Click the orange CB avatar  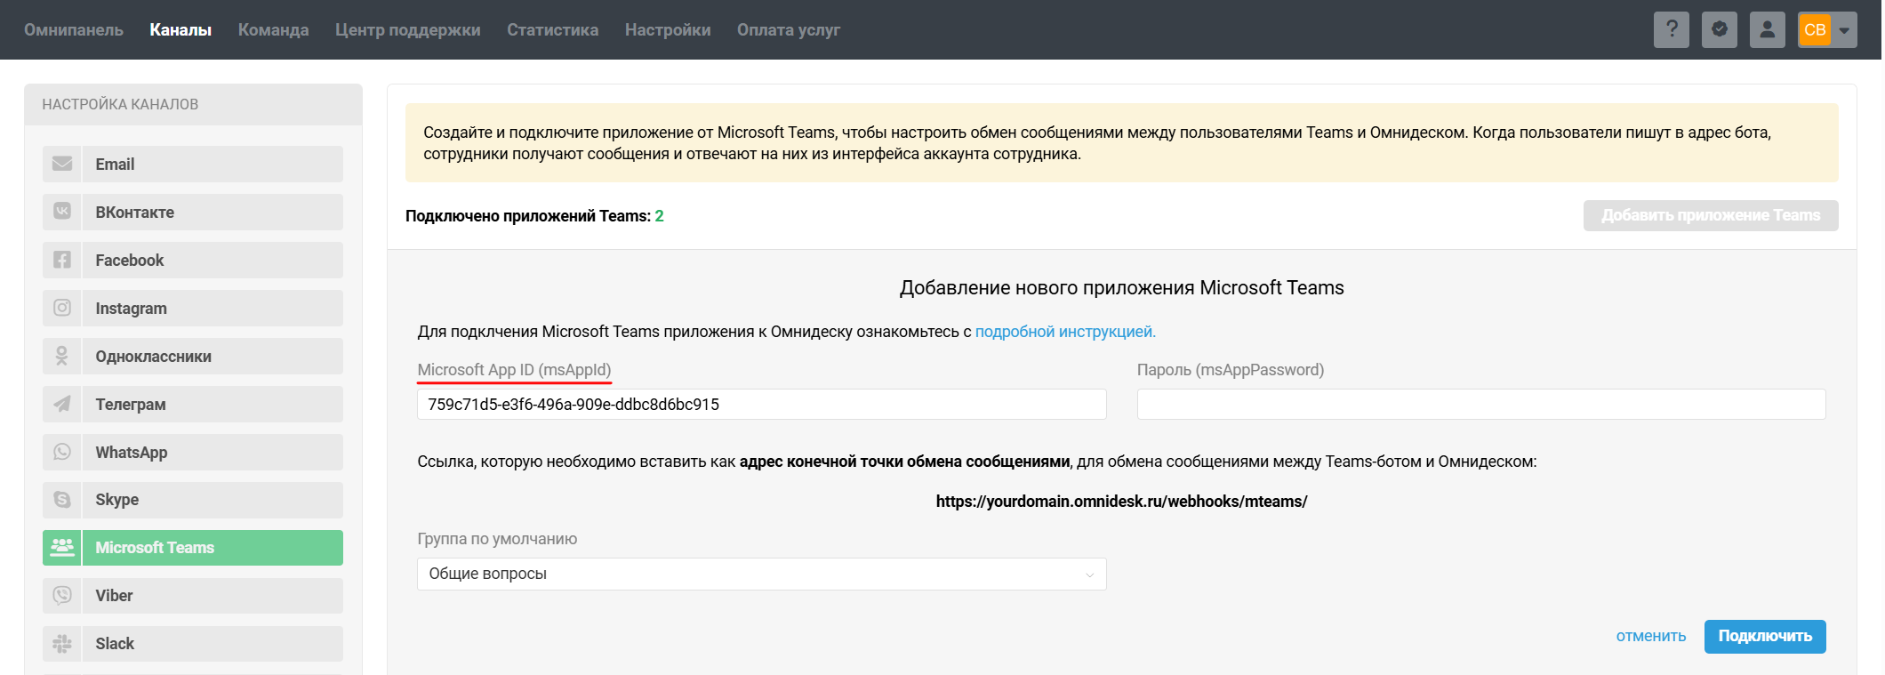[x=1815, y=29]
